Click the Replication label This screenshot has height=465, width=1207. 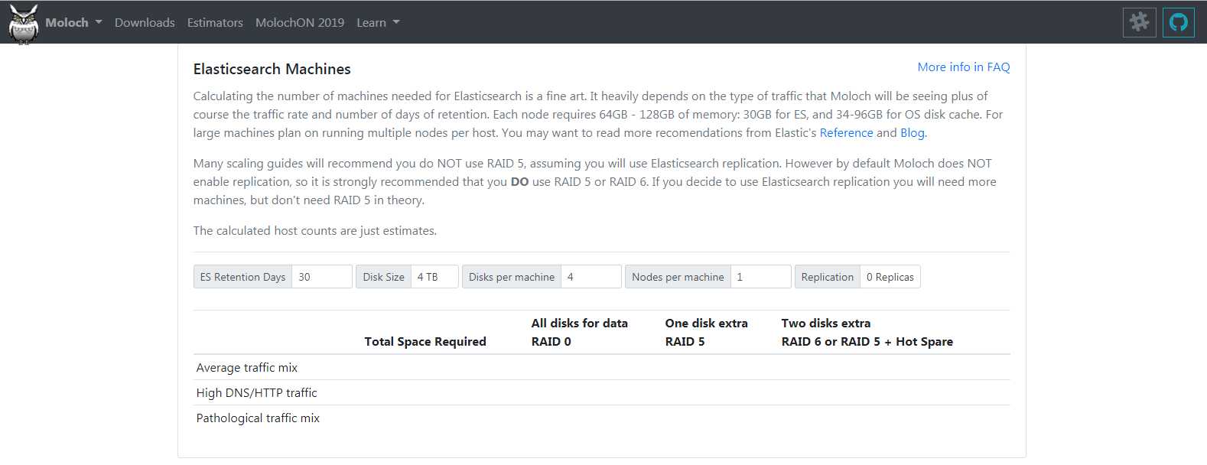(828, 277)
